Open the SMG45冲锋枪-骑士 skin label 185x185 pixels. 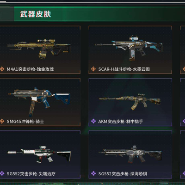coord(25,122)
